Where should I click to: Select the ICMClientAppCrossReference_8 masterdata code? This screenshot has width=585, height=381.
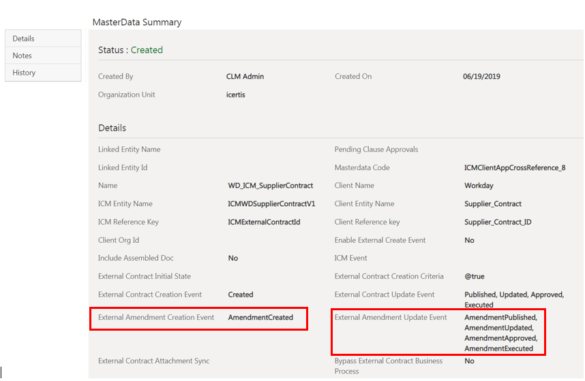point(515,167)
